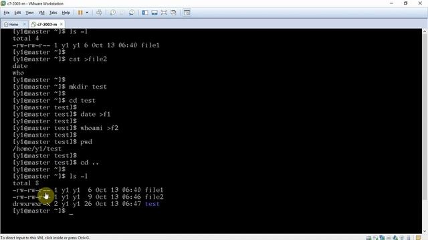This screenshot has width=428, height=240.
Task: Click the console view toolbar icon
Action: click(187, 13)
